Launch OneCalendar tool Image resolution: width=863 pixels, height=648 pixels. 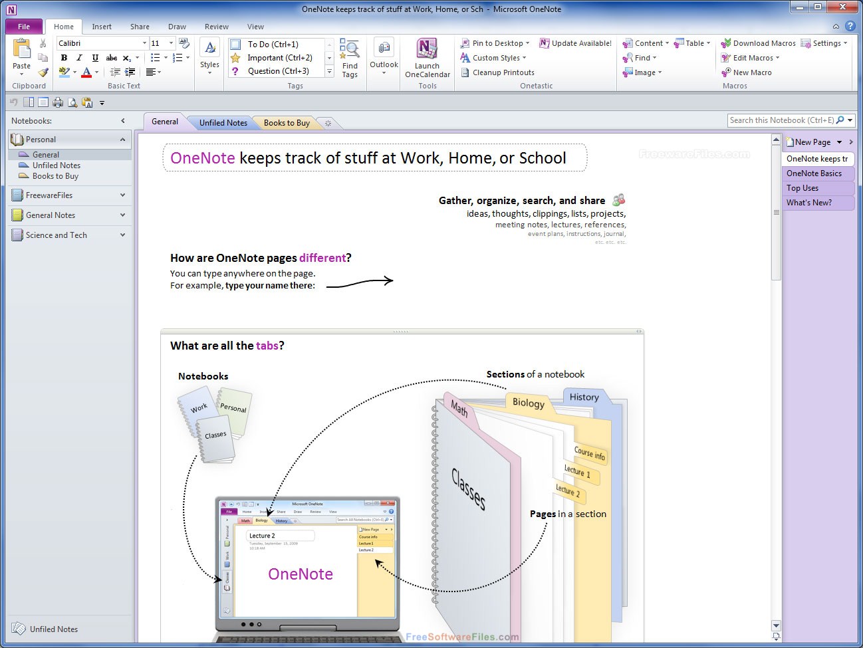point(427,58)
